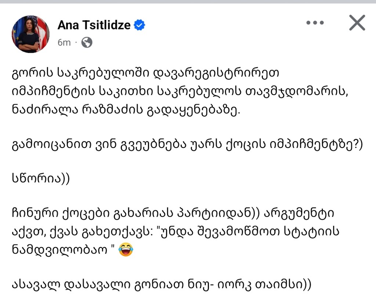376x297 pixels.
Task: Click the line "ნაძირალა რაზმაძის გადაყენებაზე"
Action: (126, 110)
